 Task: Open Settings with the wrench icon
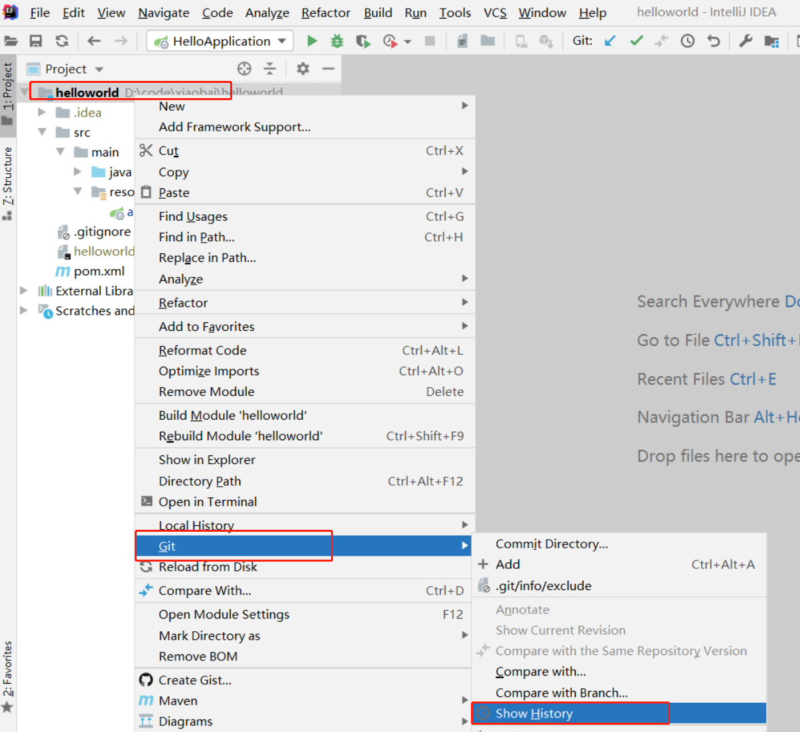746,41
